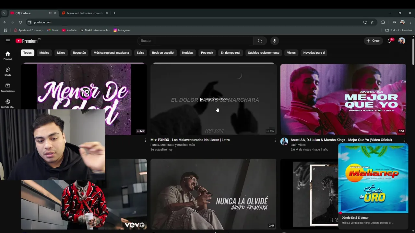Select the Novedad para ti chip
The image size is (415, 233).
click(x=314, y=53)
